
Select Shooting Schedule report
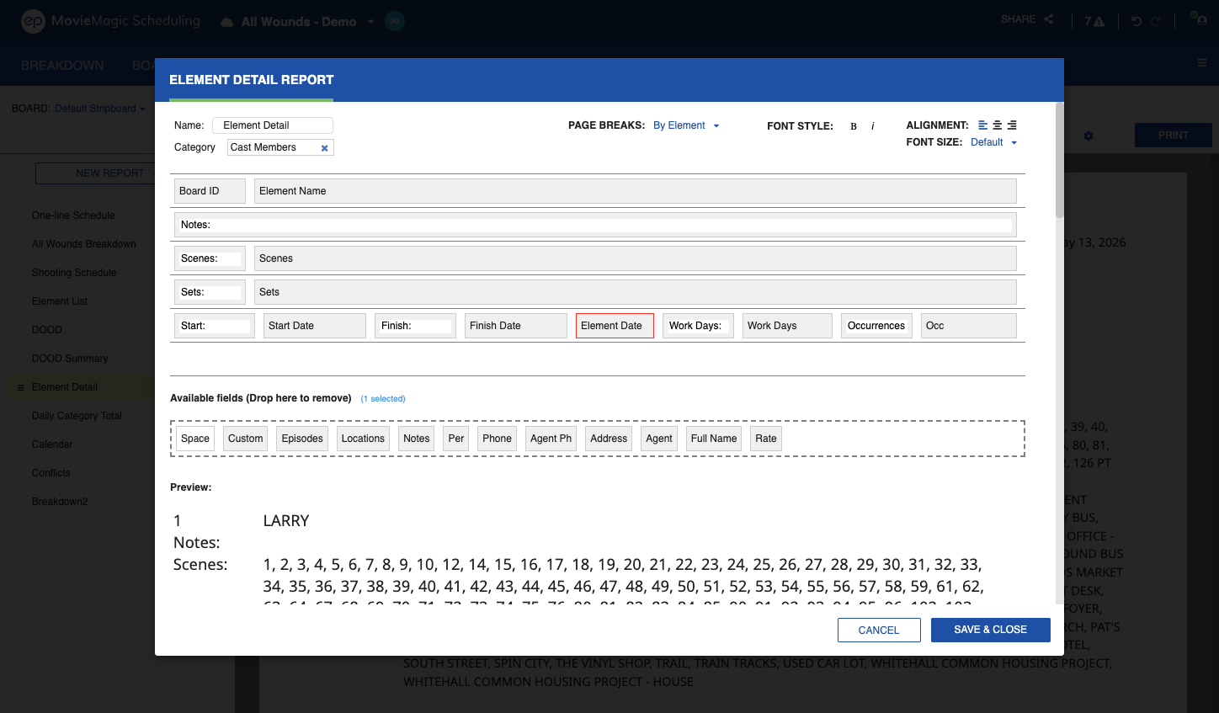pos(74,273)
